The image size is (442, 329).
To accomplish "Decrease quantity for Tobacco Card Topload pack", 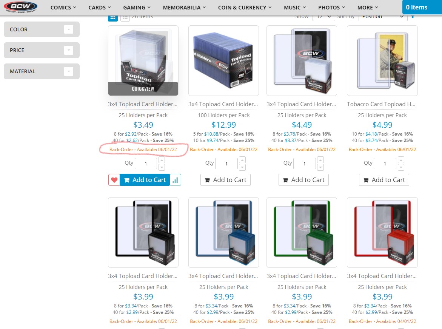I will pos(401,167).
